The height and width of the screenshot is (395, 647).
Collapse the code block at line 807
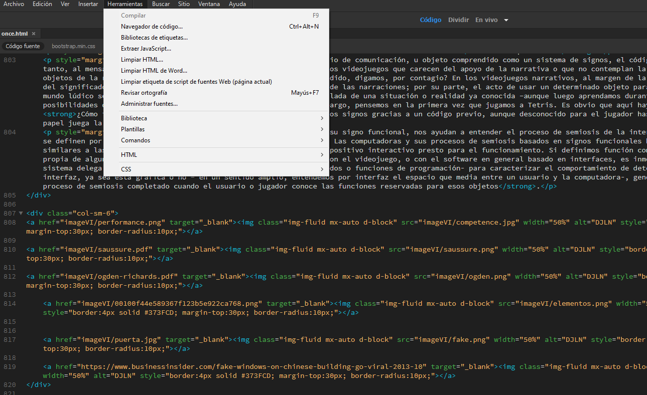[20, 213]
